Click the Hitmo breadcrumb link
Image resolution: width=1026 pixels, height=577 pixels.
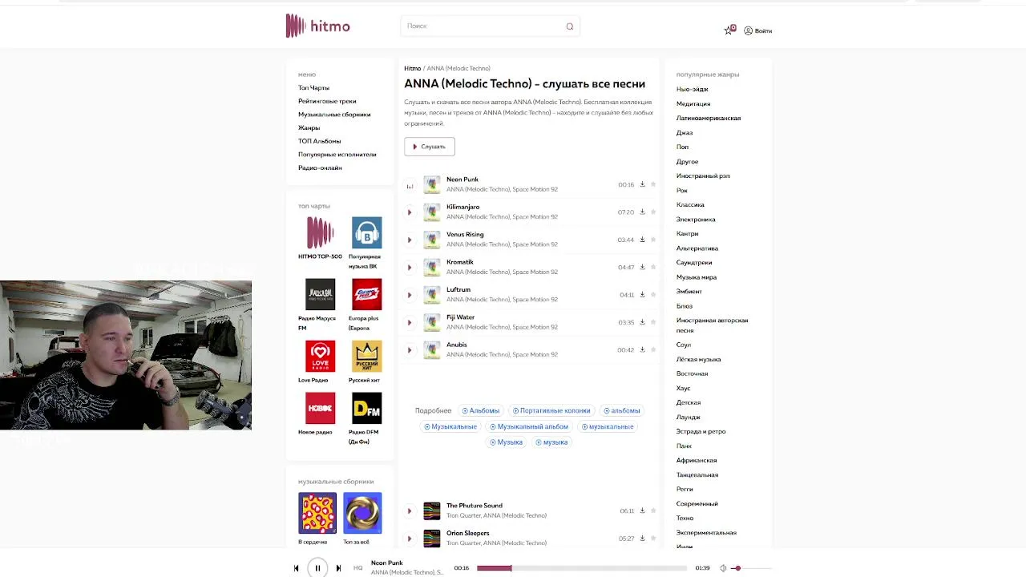pos(412,69)
